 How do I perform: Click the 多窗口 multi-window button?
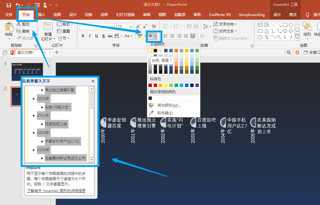[x=311, y=53]
